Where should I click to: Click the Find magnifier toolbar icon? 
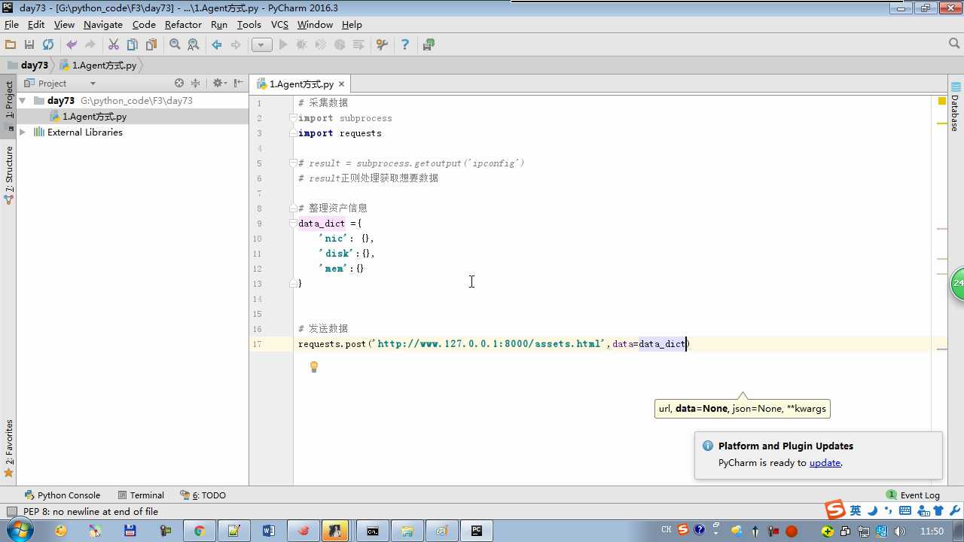coord(175,45)
